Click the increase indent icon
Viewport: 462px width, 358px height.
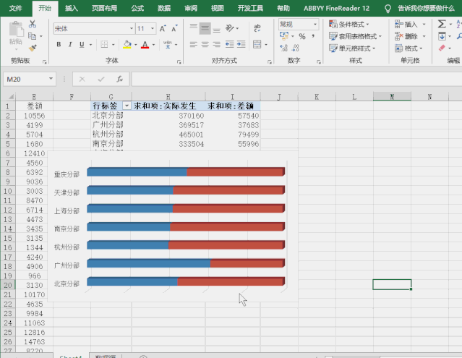pos(241,45)
